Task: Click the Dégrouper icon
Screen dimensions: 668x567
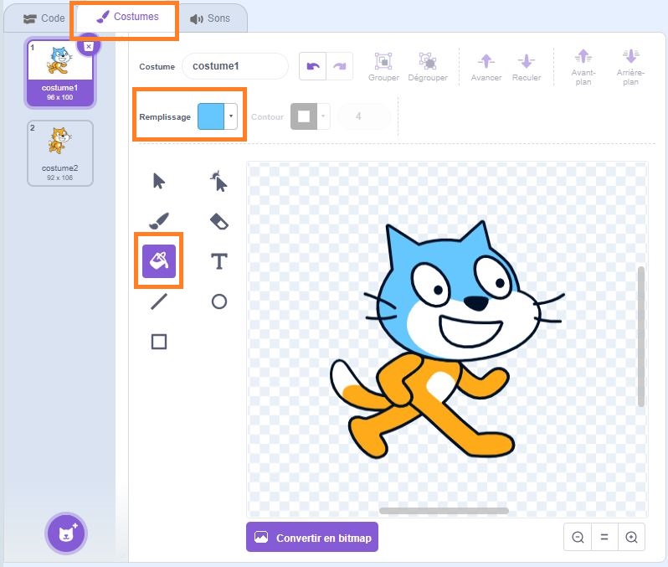Action: pos(427,61)
